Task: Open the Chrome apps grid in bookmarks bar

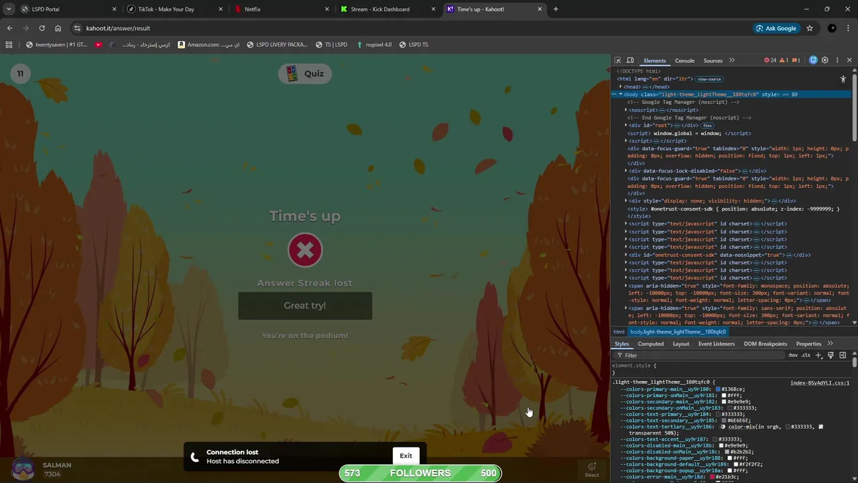Action: [x=9, y=45]
